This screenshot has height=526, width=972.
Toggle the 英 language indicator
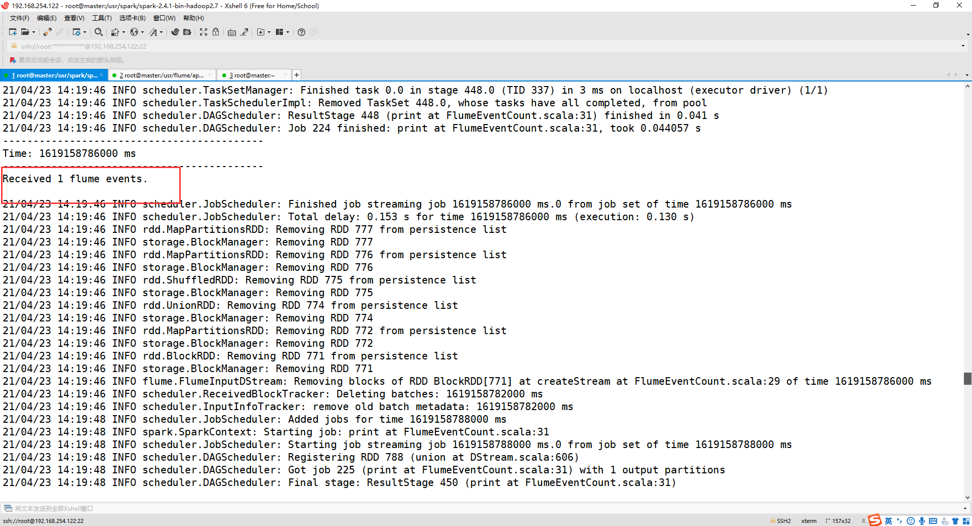click(x=888, y=521)
